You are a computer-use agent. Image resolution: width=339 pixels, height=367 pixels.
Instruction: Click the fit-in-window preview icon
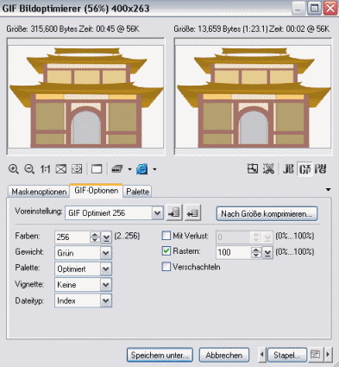click(61, 169)
